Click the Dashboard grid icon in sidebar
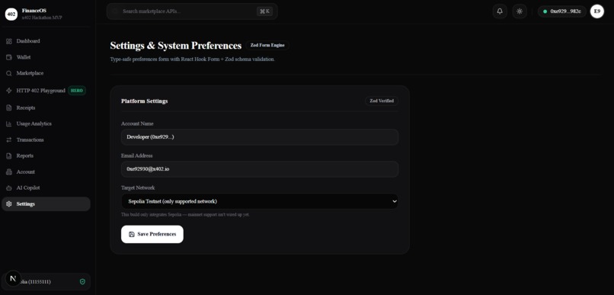 [x=9, y=41]
